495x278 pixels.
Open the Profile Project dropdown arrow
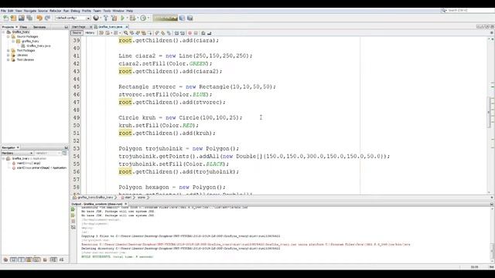(x=148, y=18)
